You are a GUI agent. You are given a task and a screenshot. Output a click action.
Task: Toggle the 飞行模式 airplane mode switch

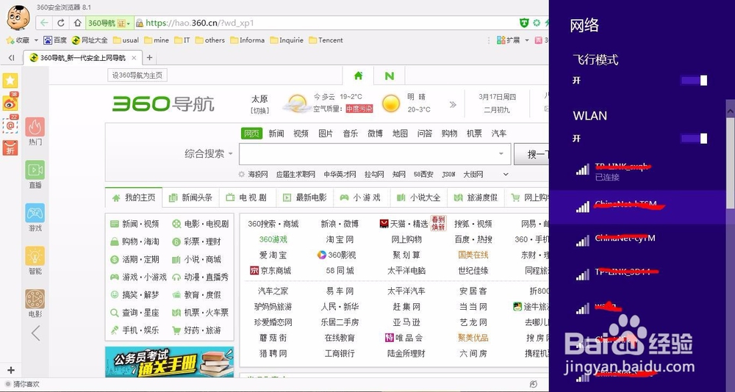pos(694,81)
